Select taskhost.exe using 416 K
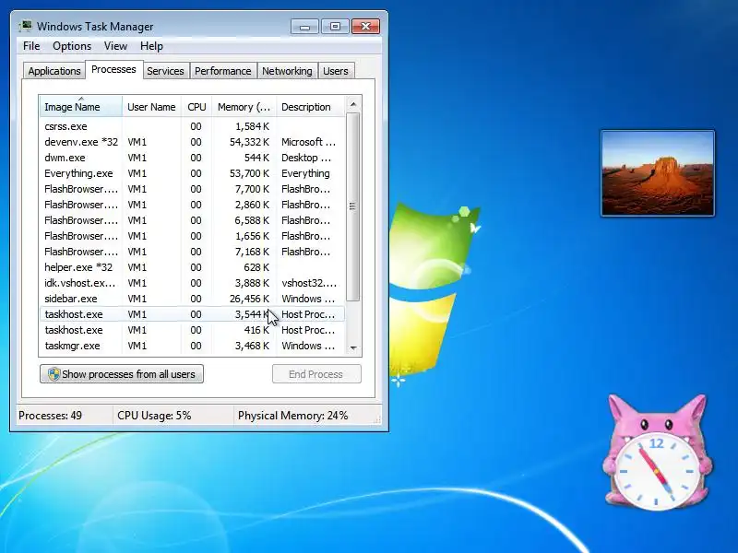Screen dimensions: 738x553 [x=193, y=330]
